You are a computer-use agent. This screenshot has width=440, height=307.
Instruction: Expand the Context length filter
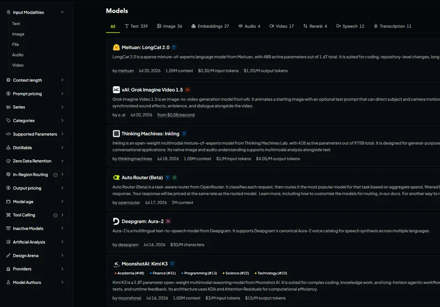coord(35,80)
